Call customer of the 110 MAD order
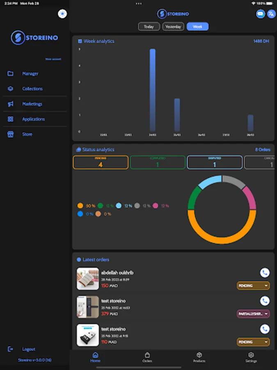 [265, 329]
